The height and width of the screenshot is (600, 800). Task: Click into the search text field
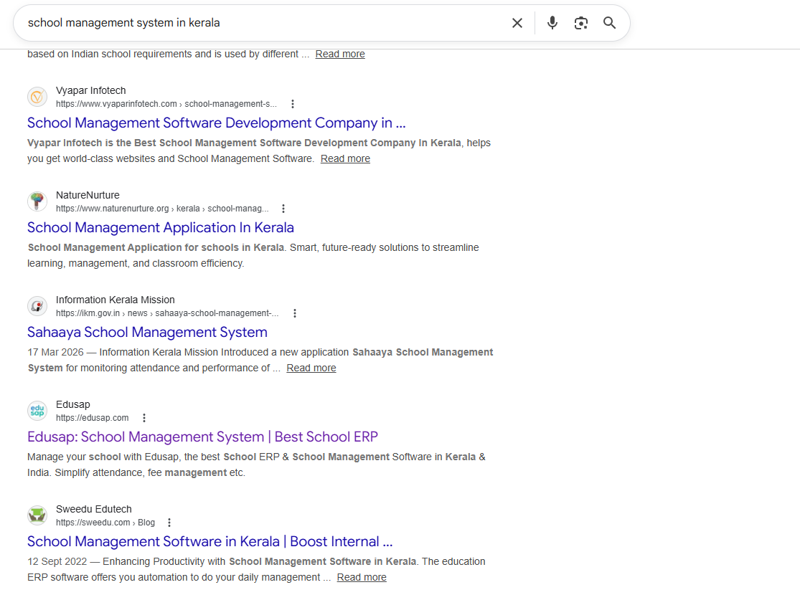[258, 23]
